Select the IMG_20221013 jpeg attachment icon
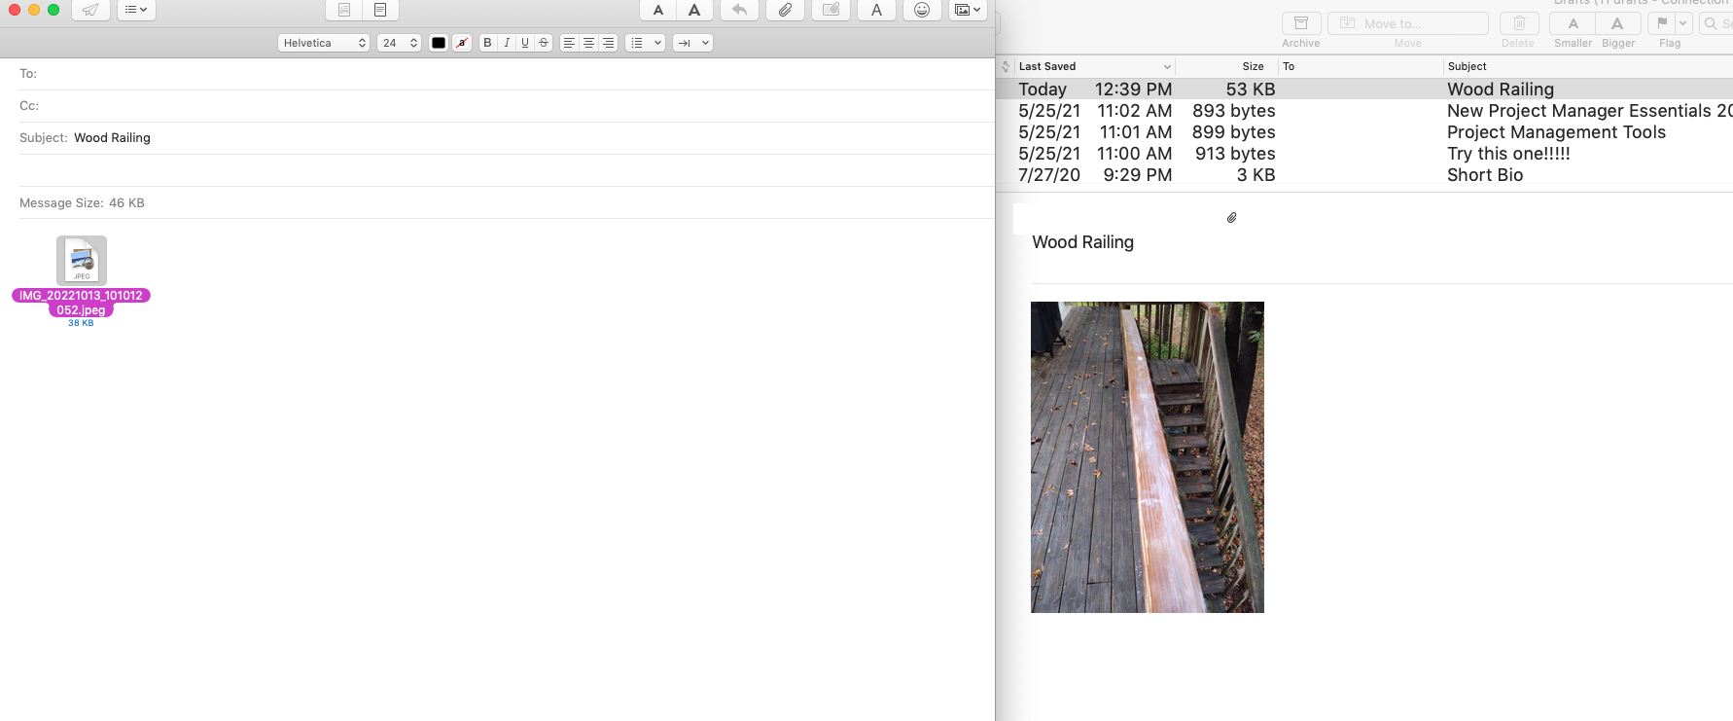Viewport: 1733px width, 721px height. (82, 260)
